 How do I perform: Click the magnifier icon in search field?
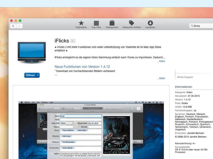coord(192,26)
